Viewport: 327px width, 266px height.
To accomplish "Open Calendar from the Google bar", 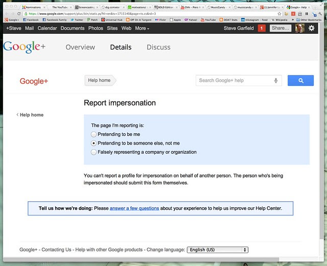I will [x=47, y=28].
